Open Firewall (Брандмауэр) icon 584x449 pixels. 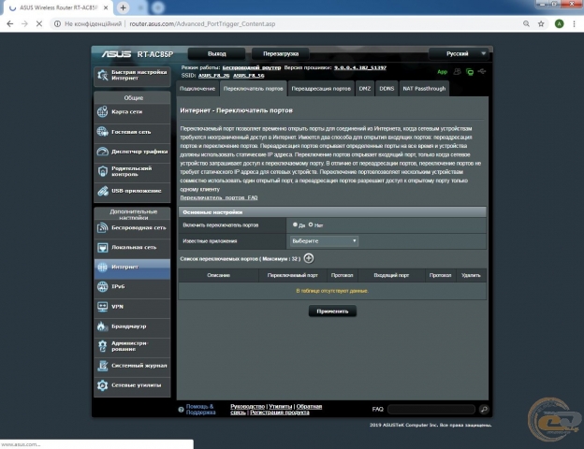(102, 326)
